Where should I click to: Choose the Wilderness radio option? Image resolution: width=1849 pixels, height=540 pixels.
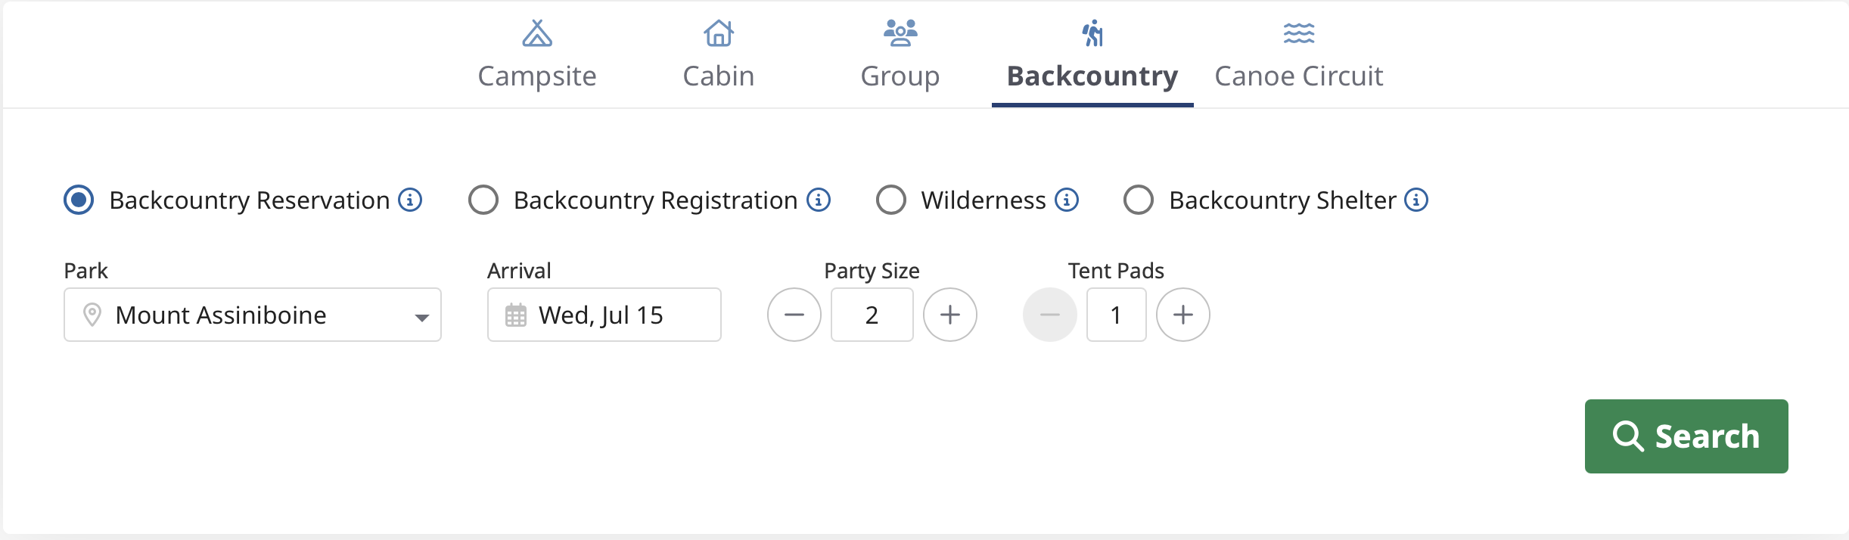[x=890, y=200]
